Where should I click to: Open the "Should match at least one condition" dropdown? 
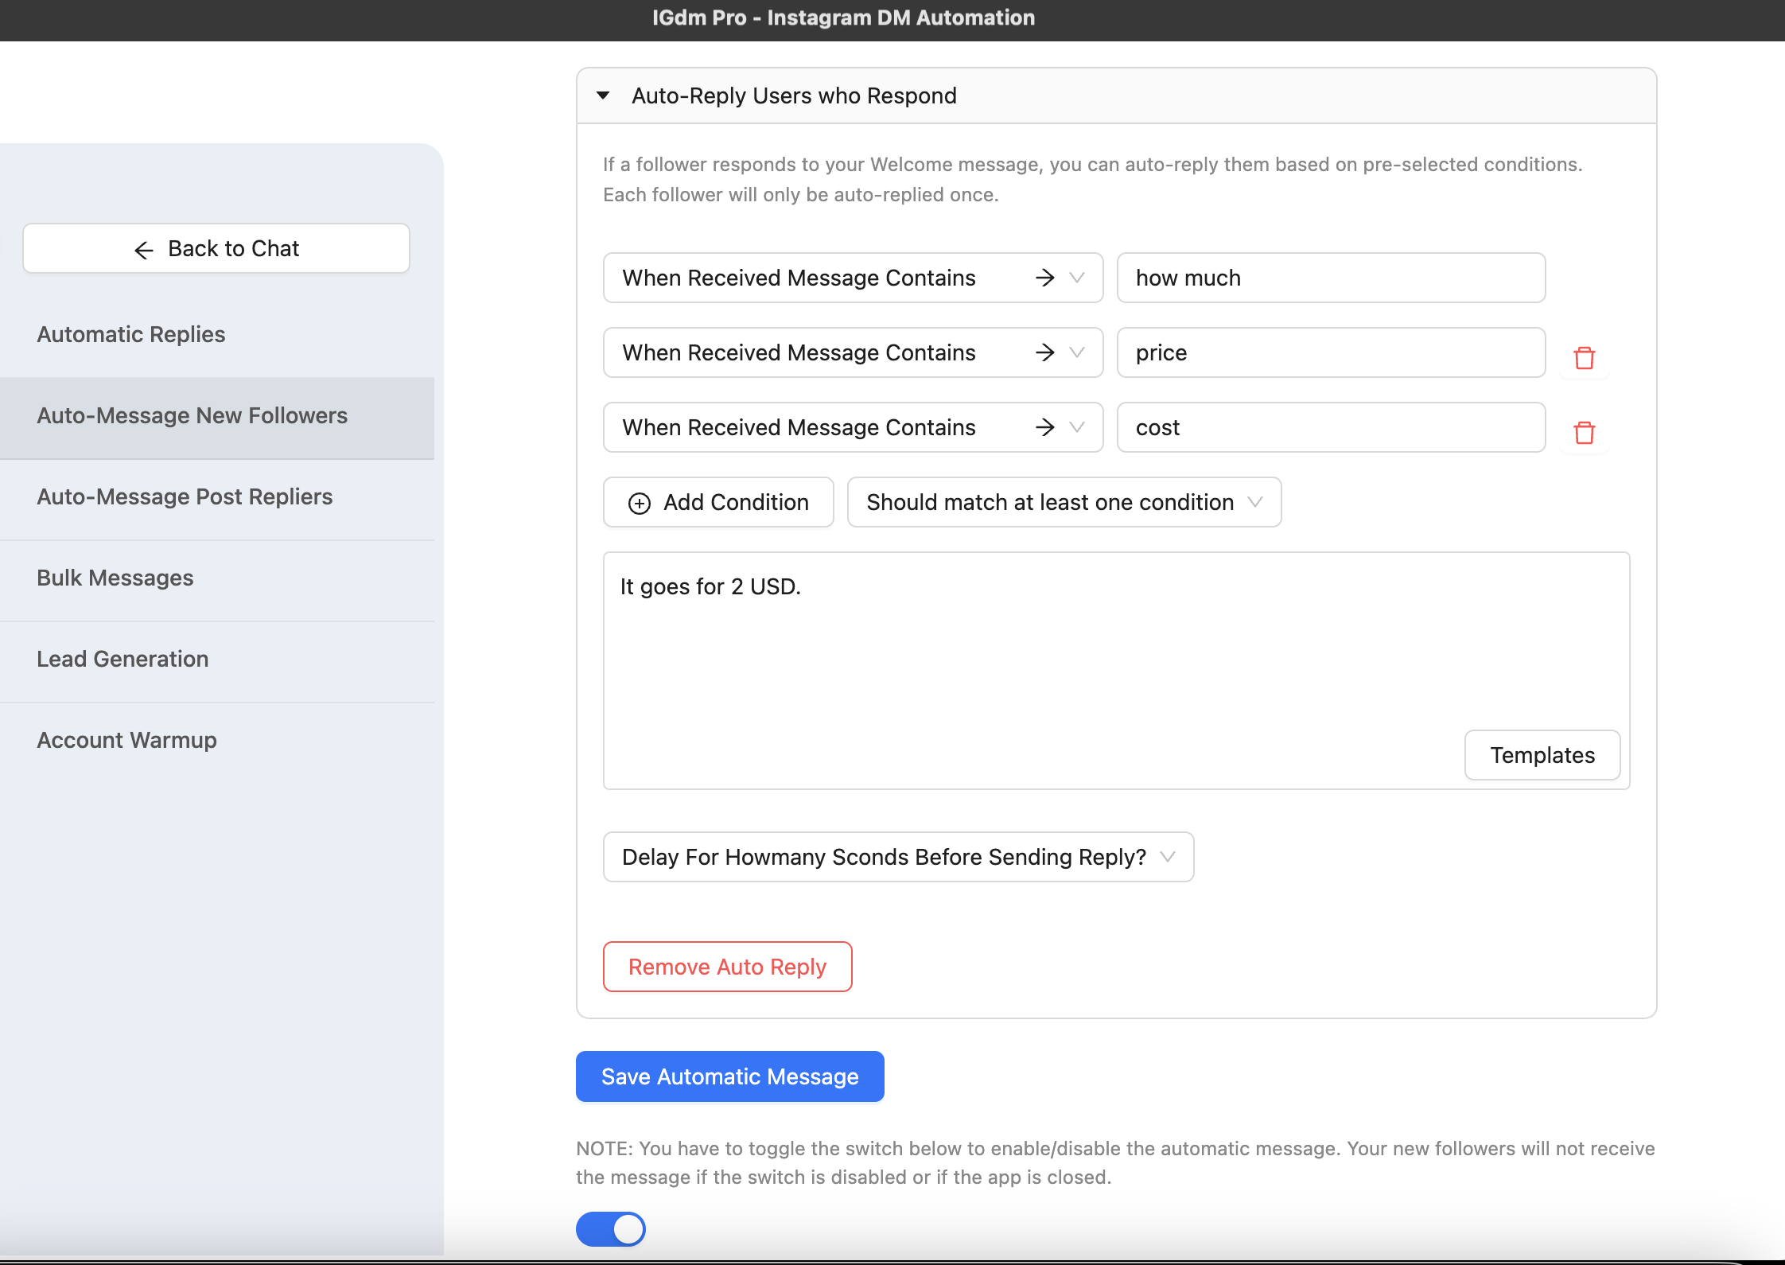coord(1064,502)
